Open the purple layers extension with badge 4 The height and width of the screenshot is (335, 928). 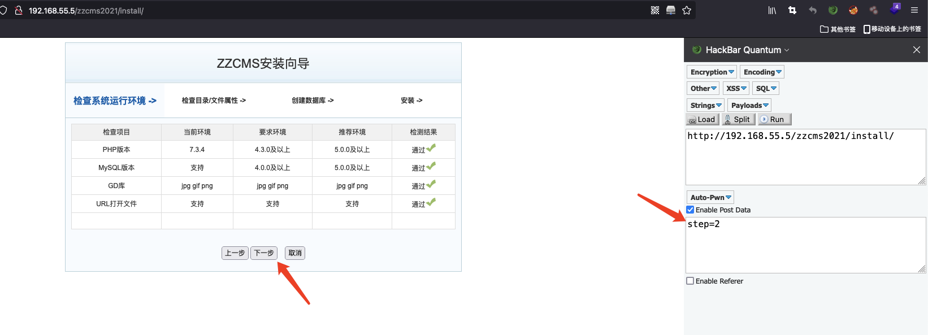point(895,9)
